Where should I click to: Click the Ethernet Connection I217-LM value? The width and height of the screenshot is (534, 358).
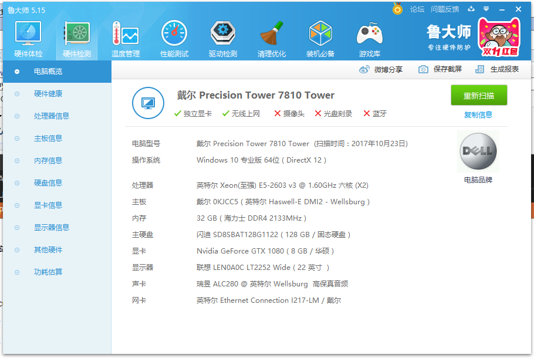click(269, 300)
